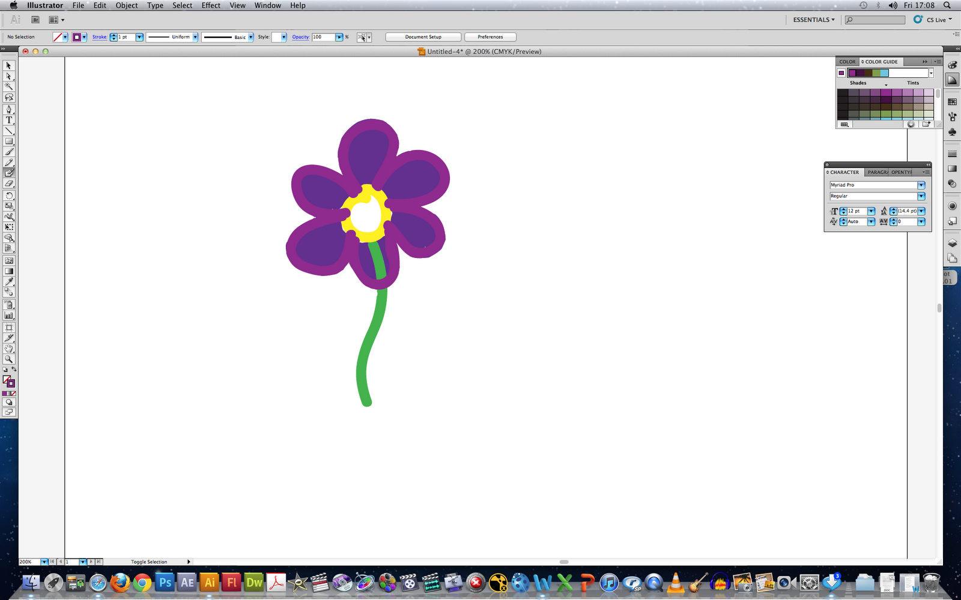Open the Effect menu
Viewport: 961px width, 600px height.
[210, 5]
